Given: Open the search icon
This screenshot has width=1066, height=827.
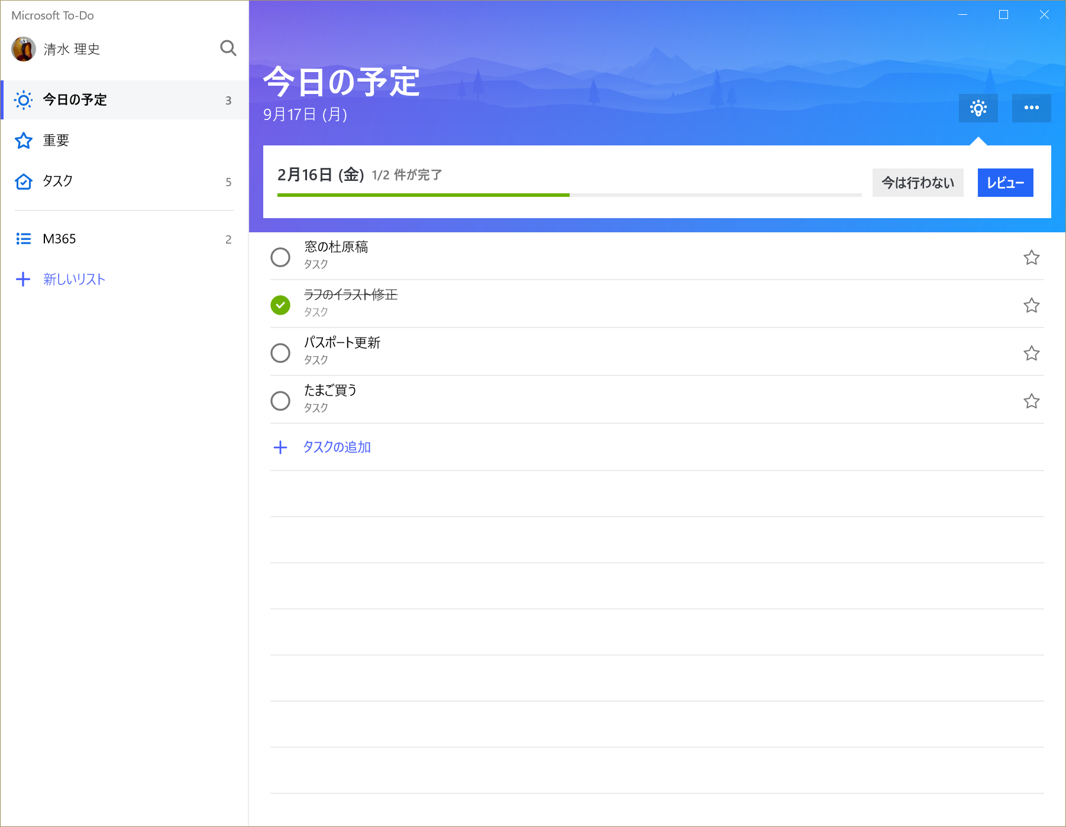Looking at the screenshot, I should [228, 48].
